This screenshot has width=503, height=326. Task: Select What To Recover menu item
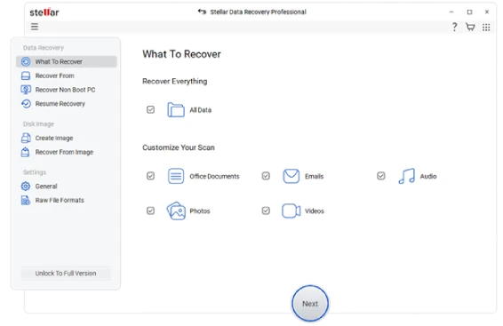67,61
